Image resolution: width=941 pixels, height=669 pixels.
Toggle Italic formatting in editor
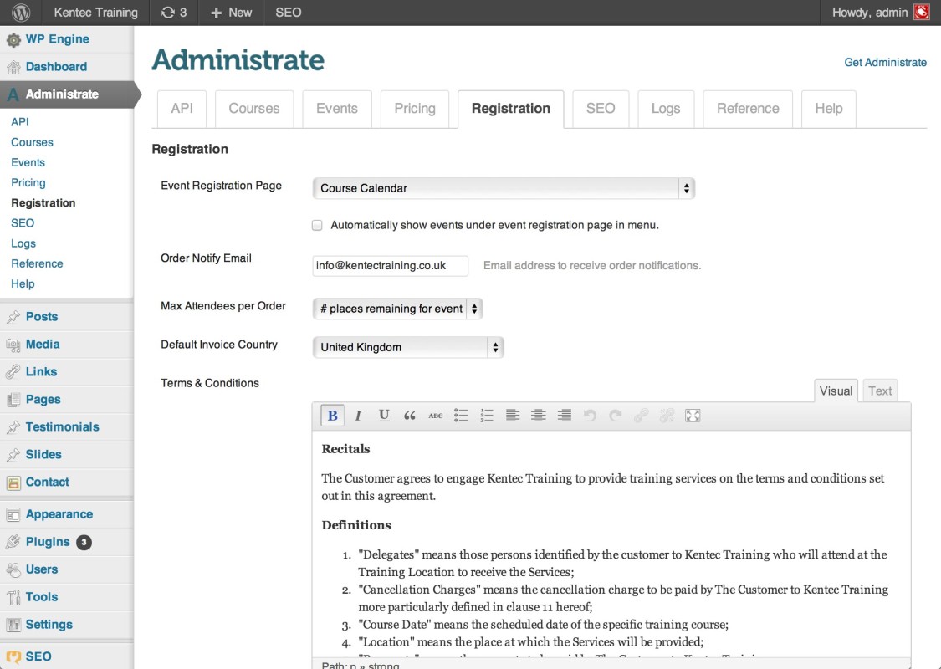[358, 416]
